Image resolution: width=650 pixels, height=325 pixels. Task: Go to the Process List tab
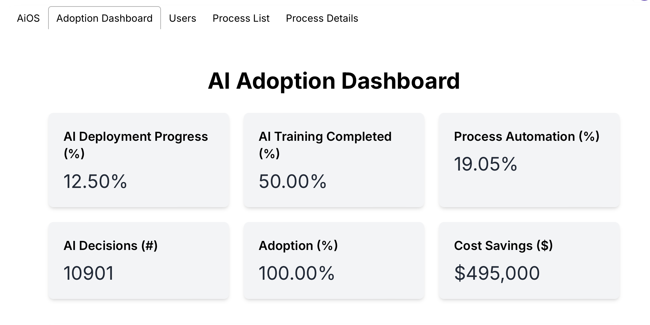pos(241,18)
